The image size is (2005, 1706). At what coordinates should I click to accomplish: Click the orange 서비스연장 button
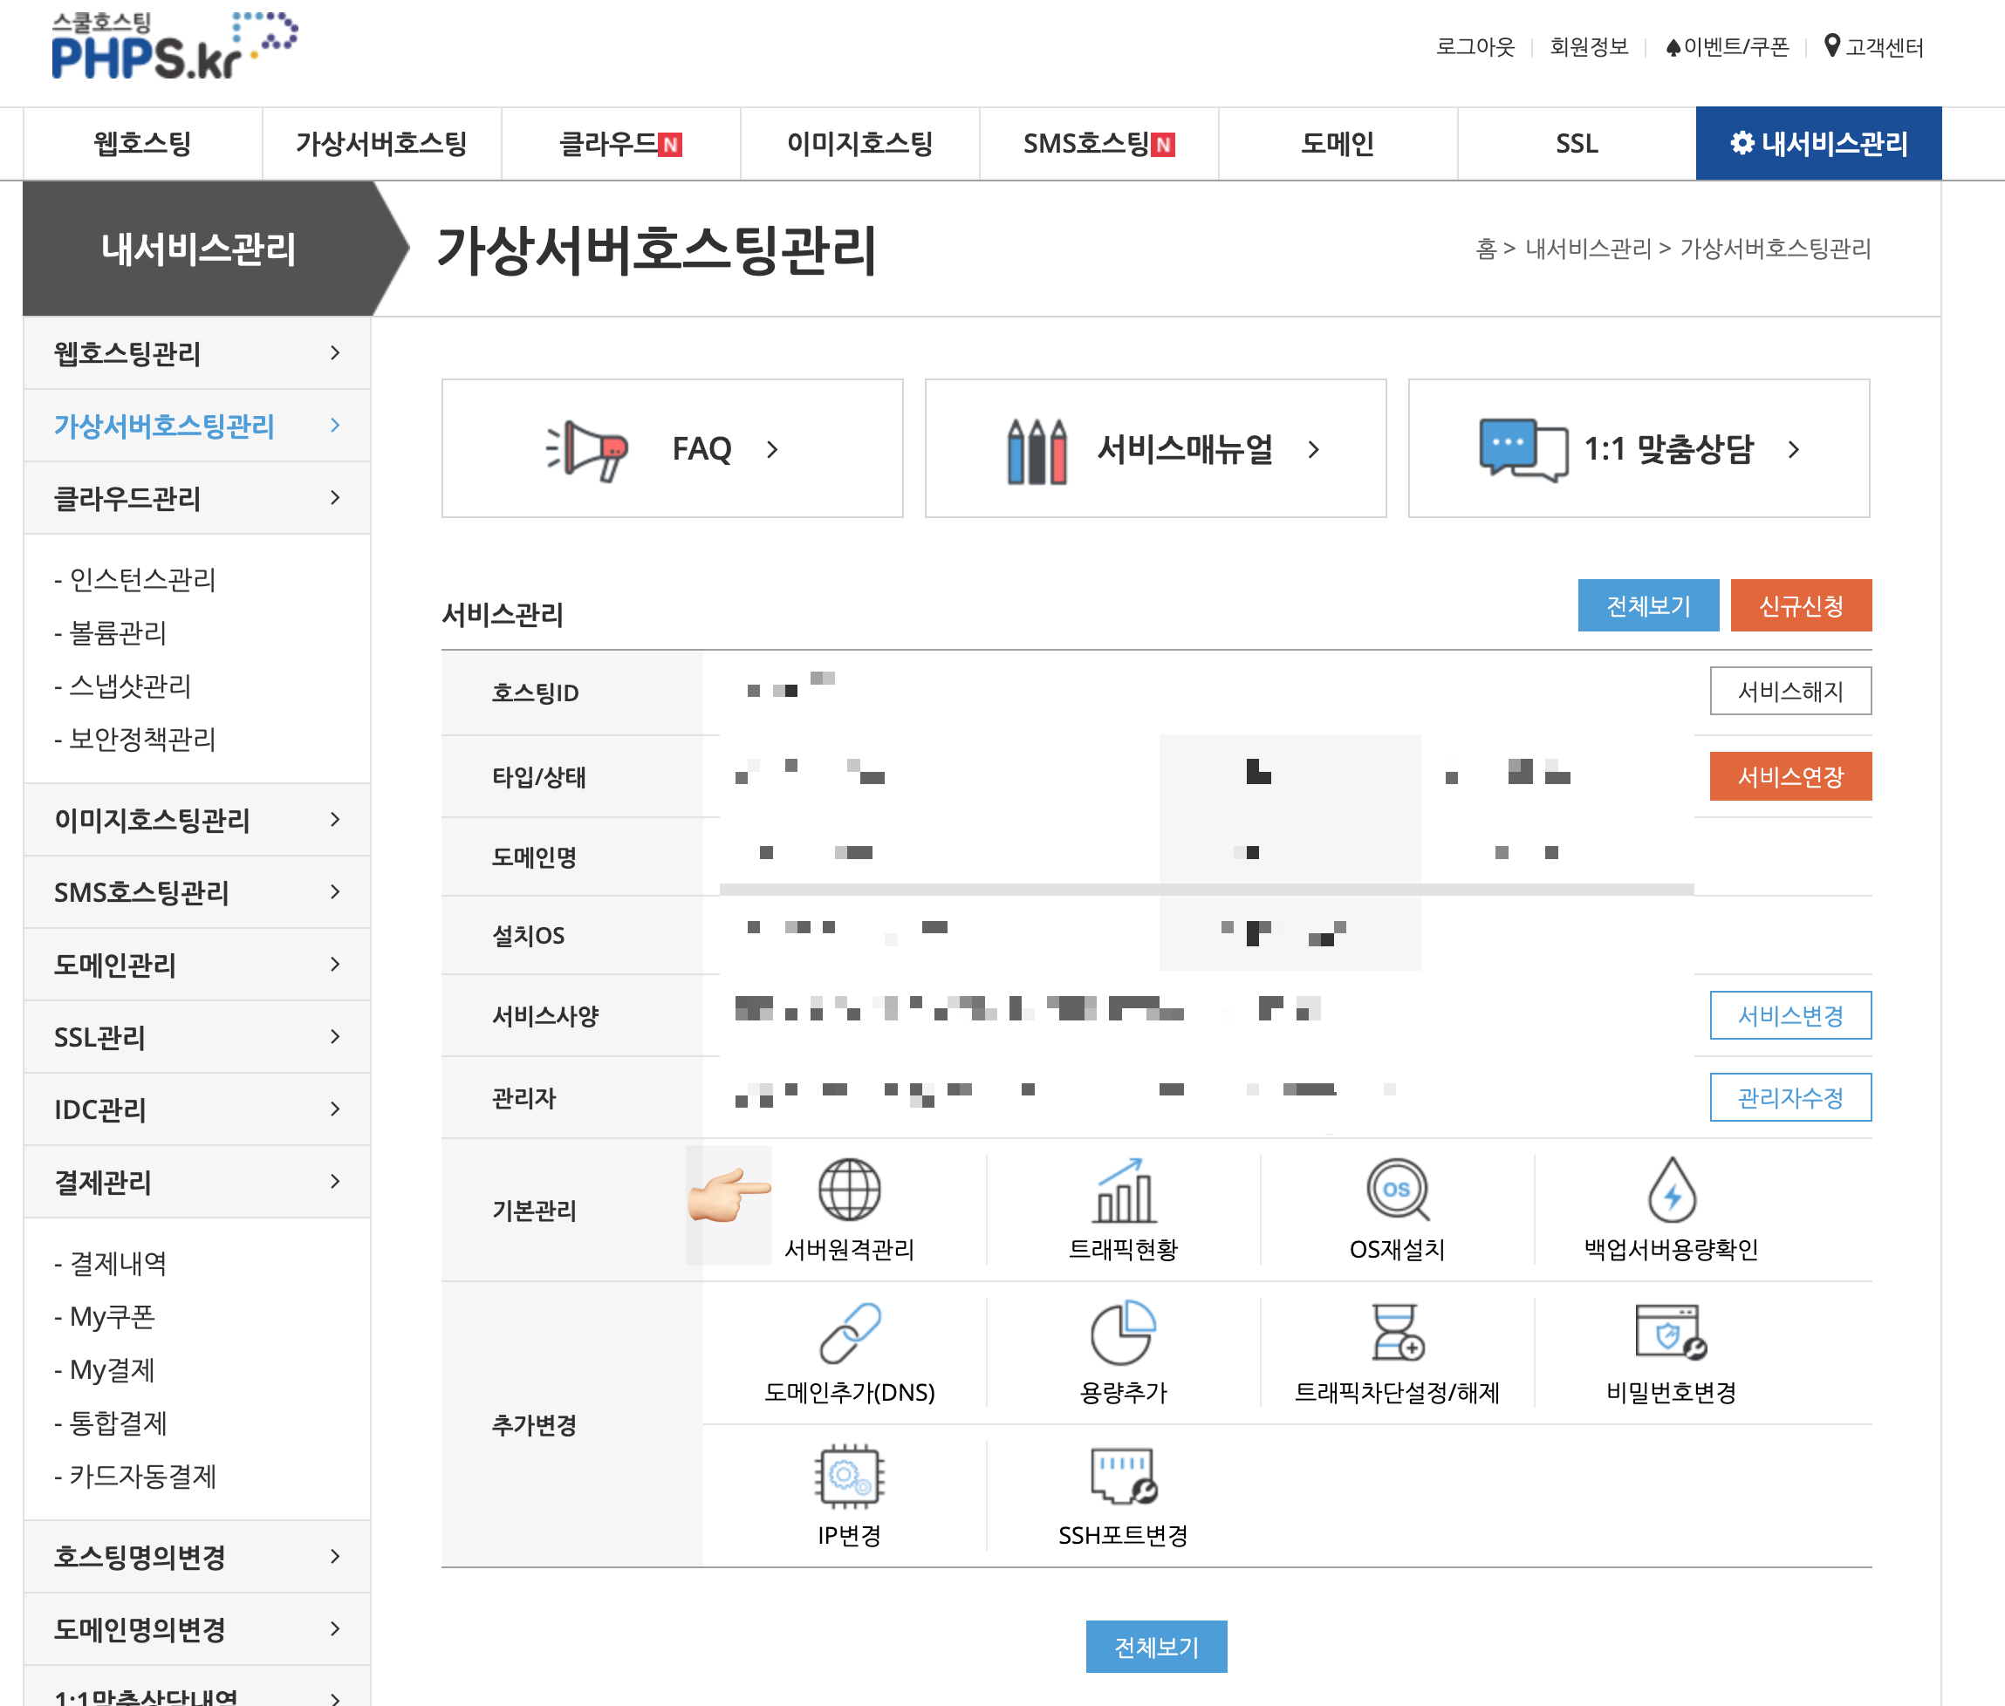pos(1789,776)
